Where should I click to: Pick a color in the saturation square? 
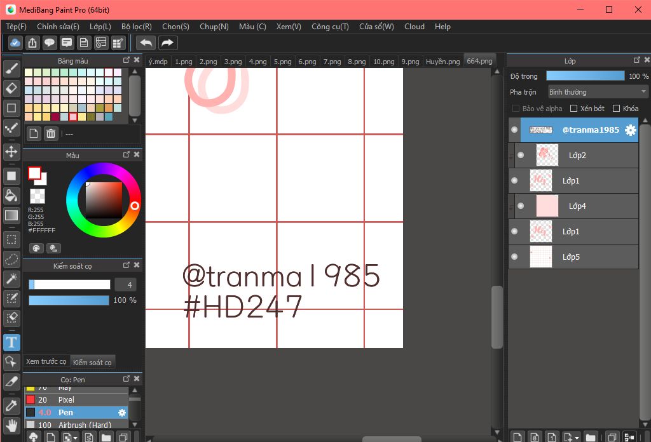click(104, 200)
